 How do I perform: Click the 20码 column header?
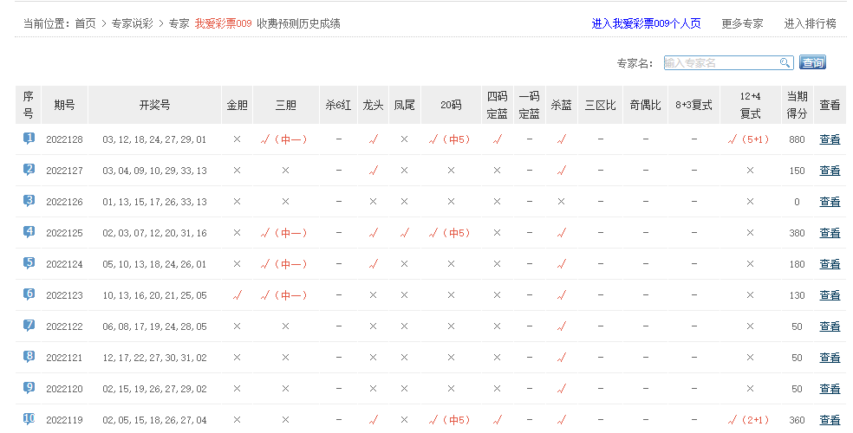coord(451,105)
